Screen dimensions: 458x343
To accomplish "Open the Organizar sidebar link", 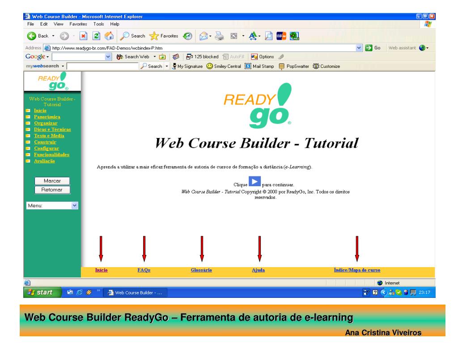I will point(46,123).
